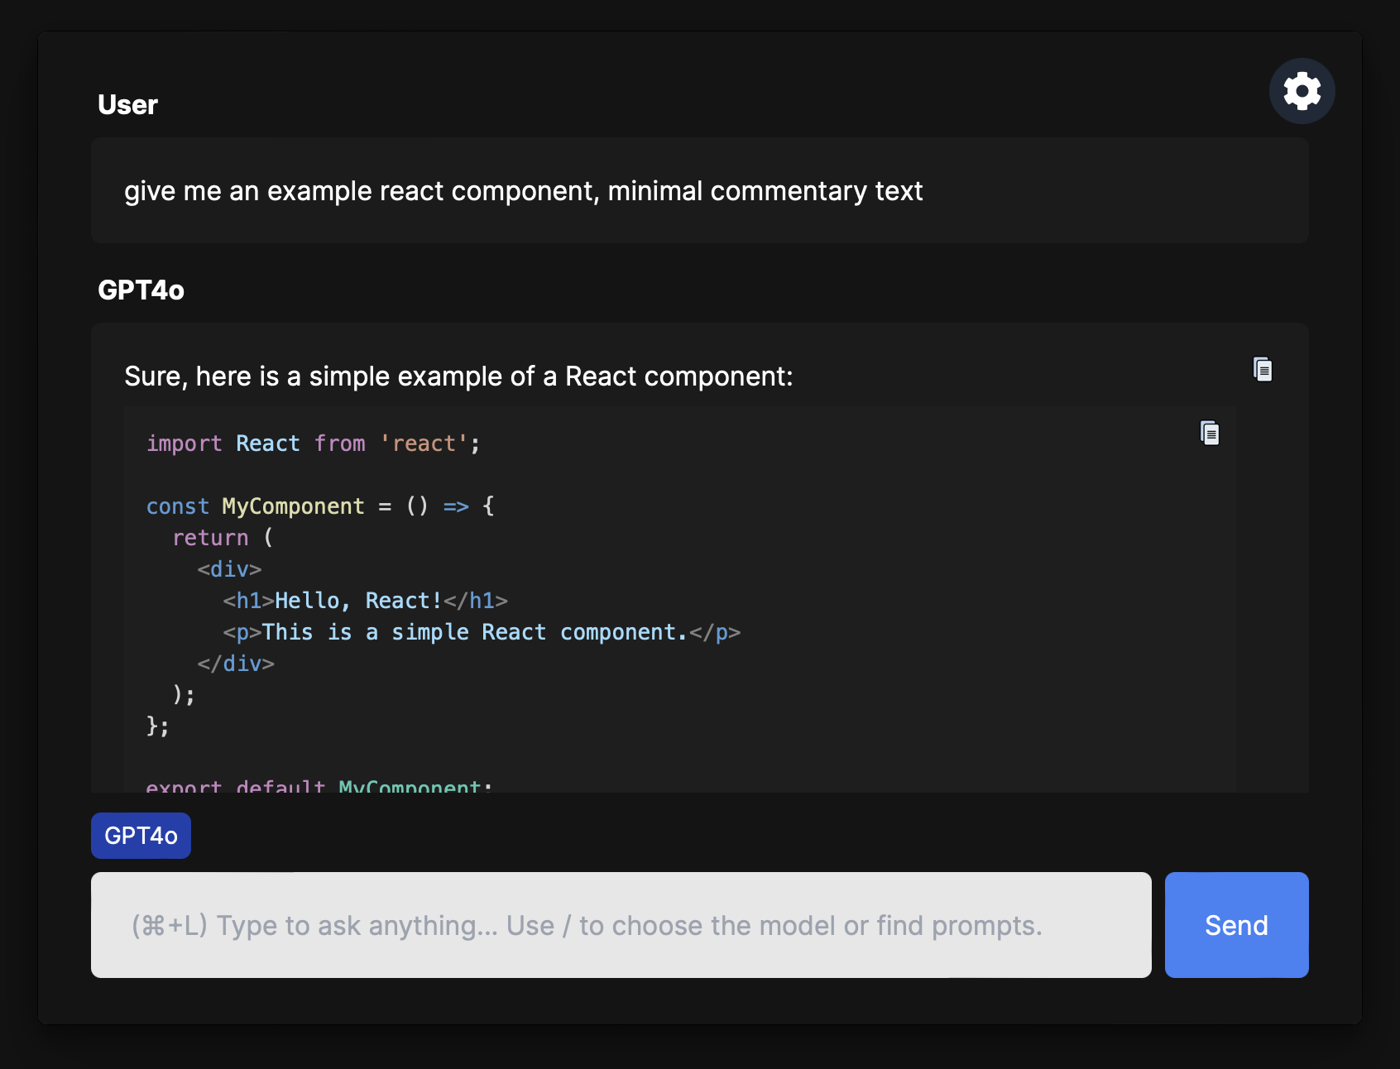Image resolution: width=1400 pixels, height=1069 pixels.
Task: Copy the React code block
Action: [x=1209, y=433]
